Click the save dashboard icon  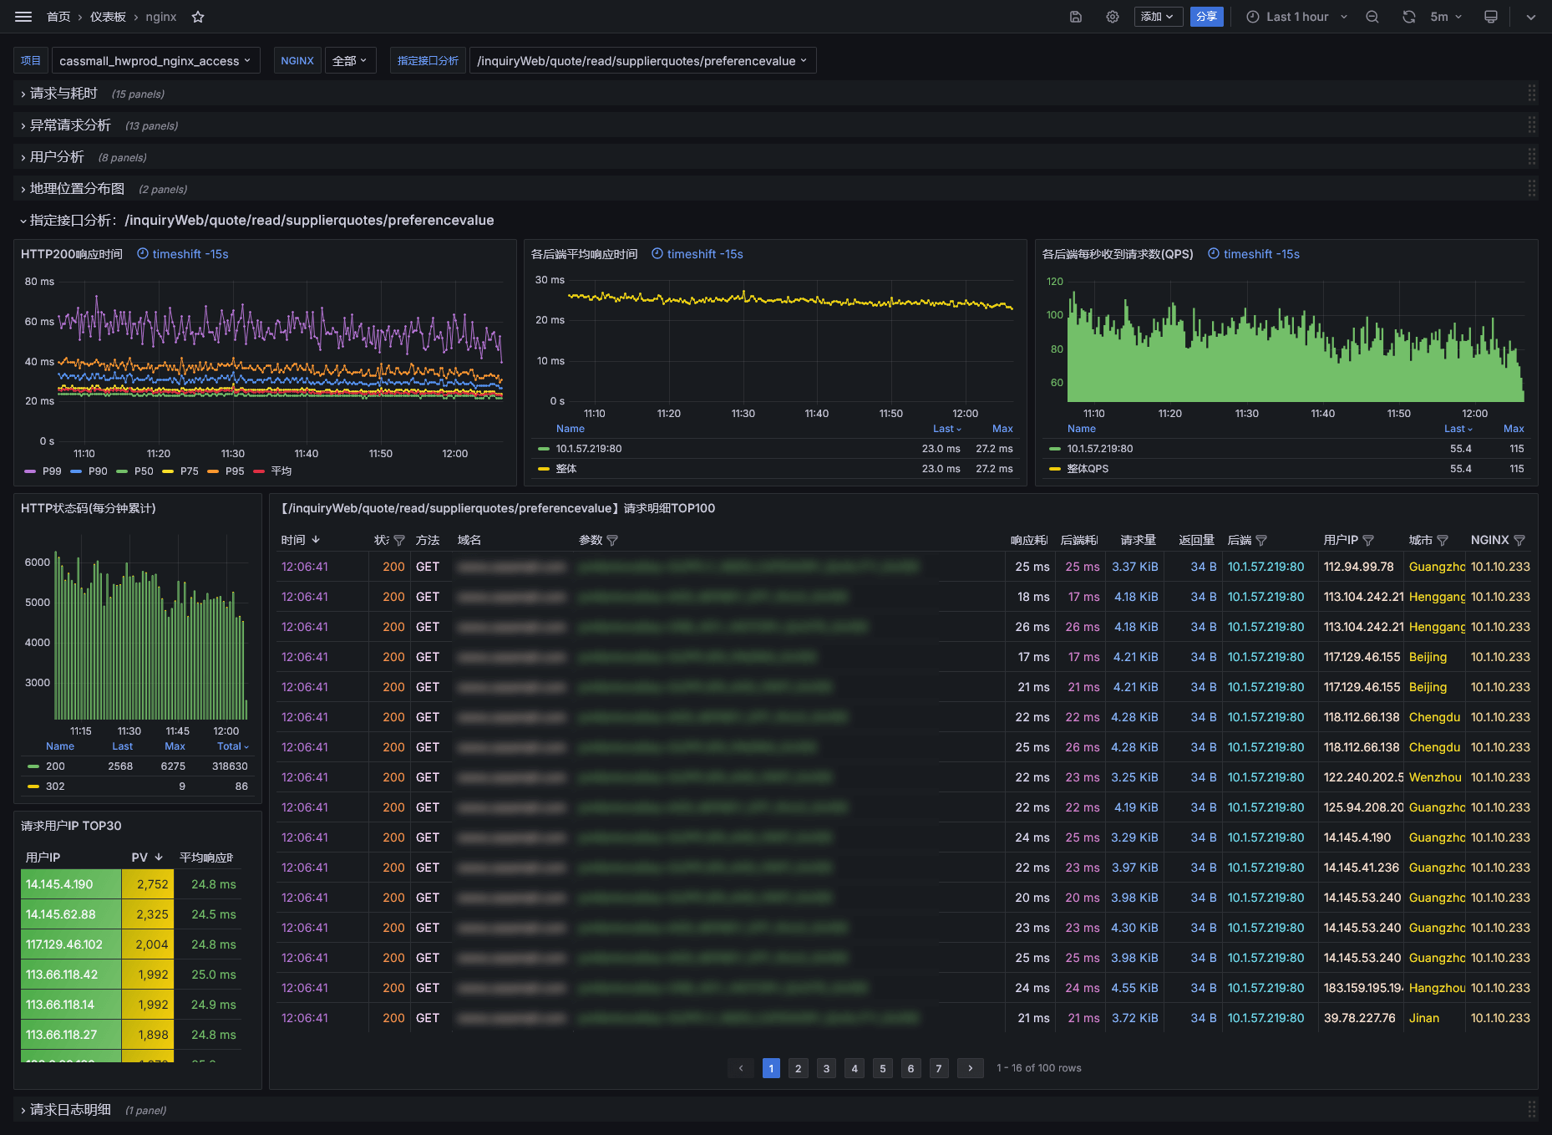(x=1076, y=17)
